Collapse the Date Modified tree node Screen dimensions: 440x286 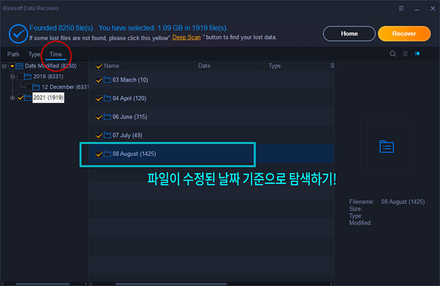pos(4,66)
